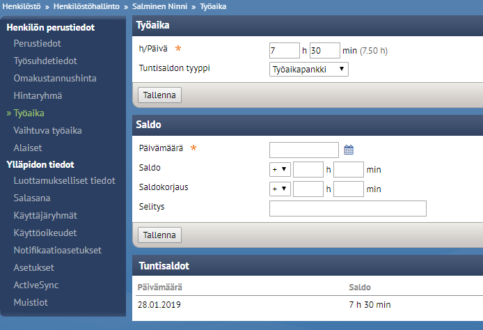483x330 pixels.
Task: Select Omakustannushinta in sidebar
Action: click(x=55, y=78)
